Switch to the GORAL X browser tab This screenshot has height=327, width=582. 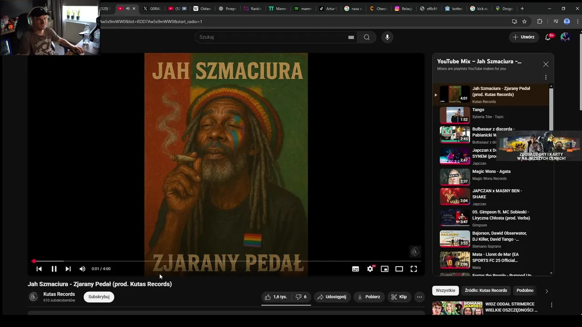coord(152,8)
